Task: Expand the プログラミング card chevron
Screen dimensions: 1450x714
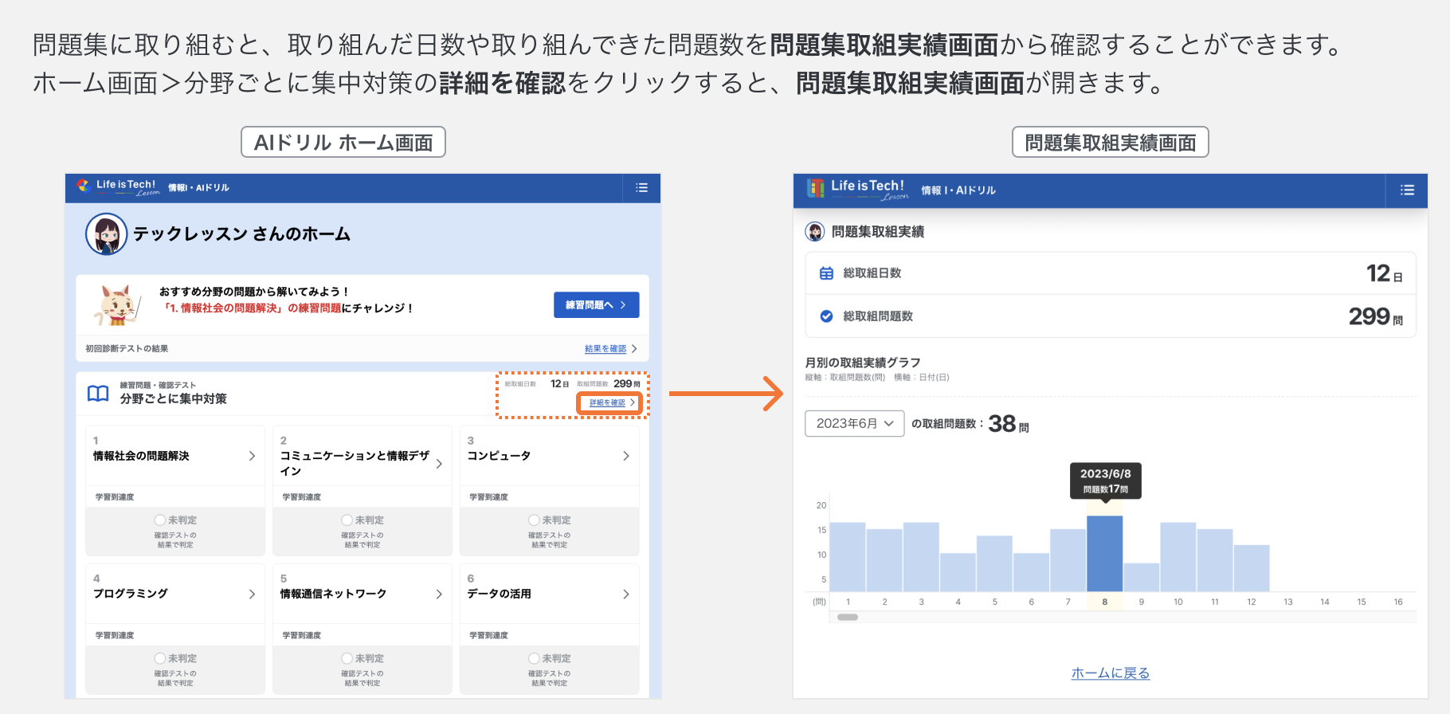Action: click(252, 594)
